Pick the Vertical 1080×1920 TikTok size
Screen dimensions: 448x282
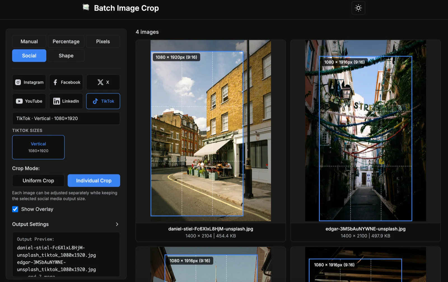click(x=38, y=147)
